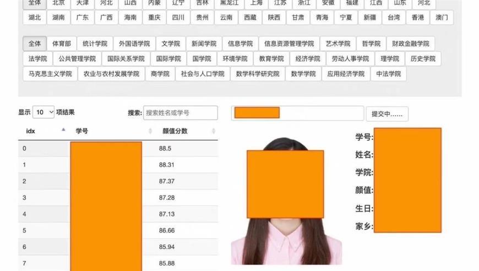Select the 统计学院 filter

coord(95,44)
